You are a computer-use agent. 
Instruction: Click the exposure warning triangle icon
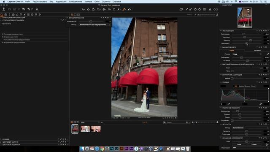pos(210,9)
